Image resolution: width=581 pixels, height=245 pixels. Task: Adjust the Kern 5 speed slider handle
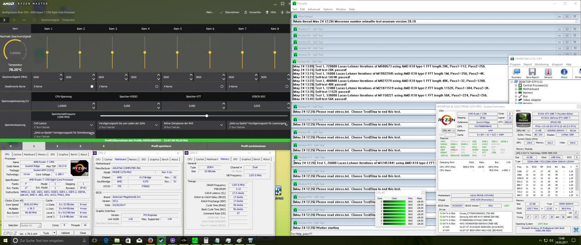[177, 53]
